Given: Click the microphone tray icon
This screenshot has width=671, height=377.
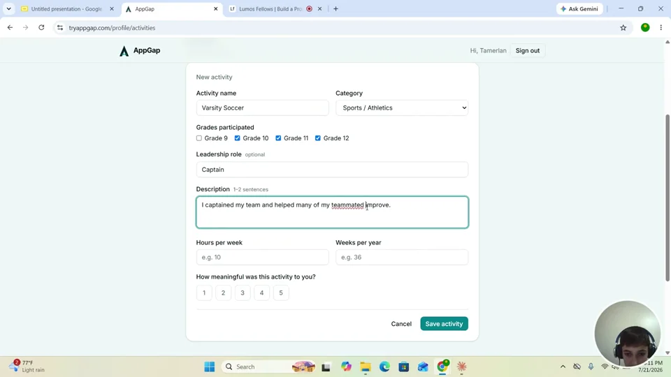Looking at the screenshot, I should 591,367.
